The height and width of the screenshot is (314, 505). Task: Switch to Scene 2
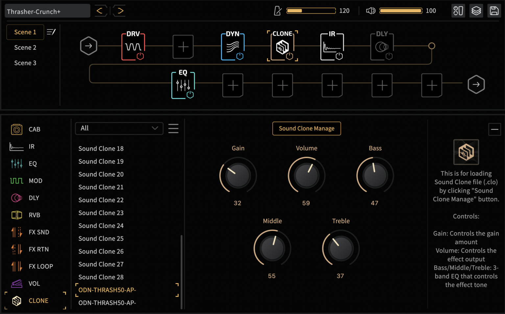coord(25,47)
